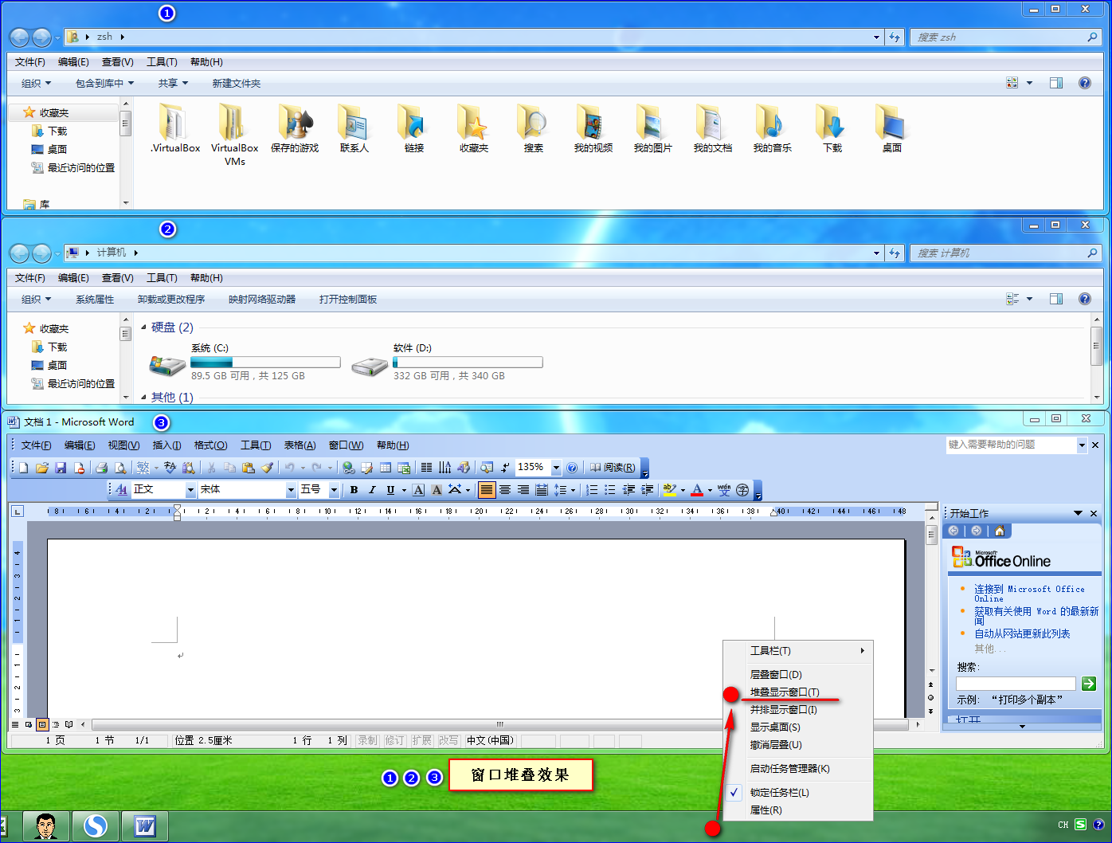
Task: Click the Format Painter brush icon
Action: click(267, 468)
